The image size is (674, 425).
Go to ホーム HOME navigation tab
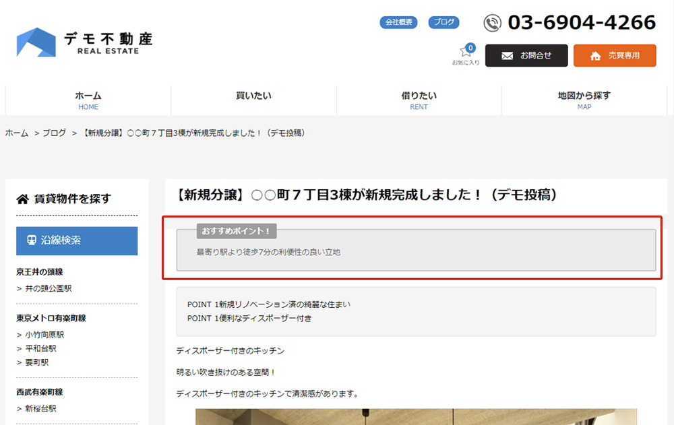point(88,100)
